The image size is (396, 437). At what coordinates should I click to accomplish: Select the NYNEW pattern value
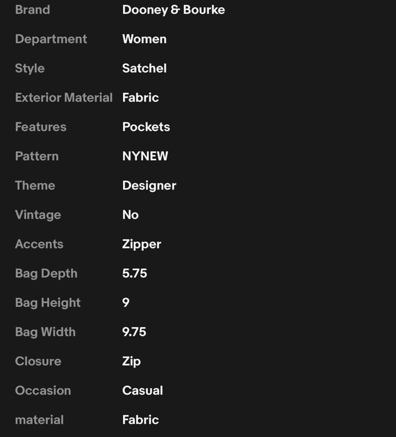[x=145, y=156]
